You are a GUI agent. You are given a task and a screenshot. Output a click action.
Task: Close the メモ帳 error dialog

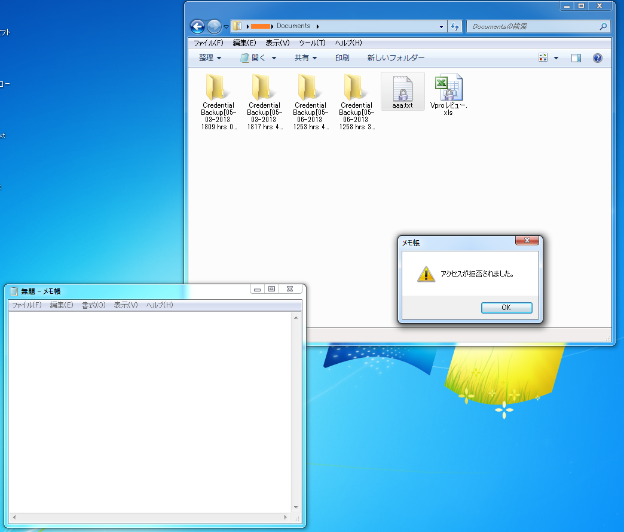(x=527, y=241)
